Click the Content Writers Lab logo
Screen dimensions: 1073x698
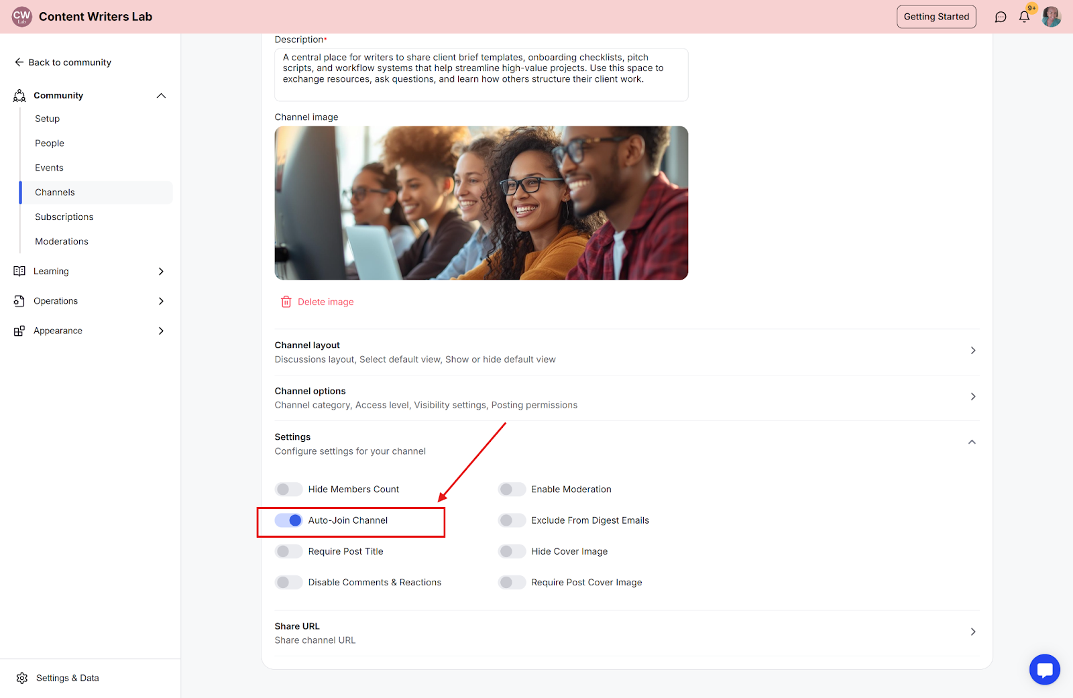click(21, 17)
